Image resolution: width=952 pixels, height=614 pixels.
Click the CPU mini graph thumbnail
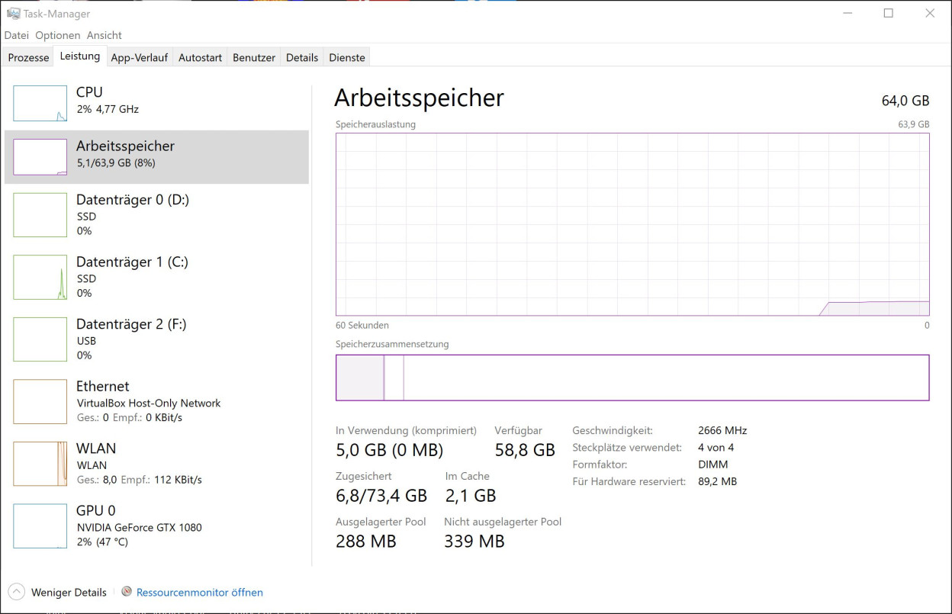[x=40, y=103]
